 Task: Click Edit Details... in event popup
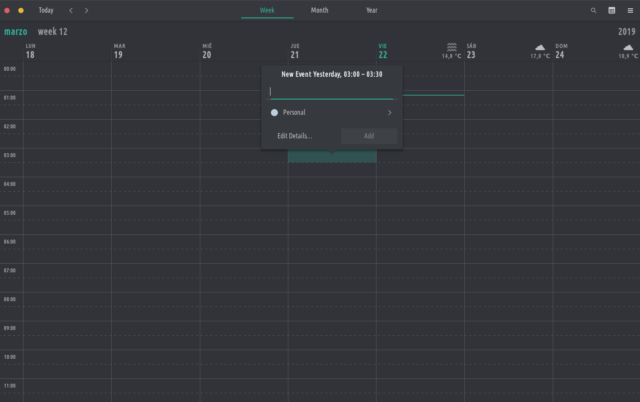pyautogui.click(x=295, y=136)
